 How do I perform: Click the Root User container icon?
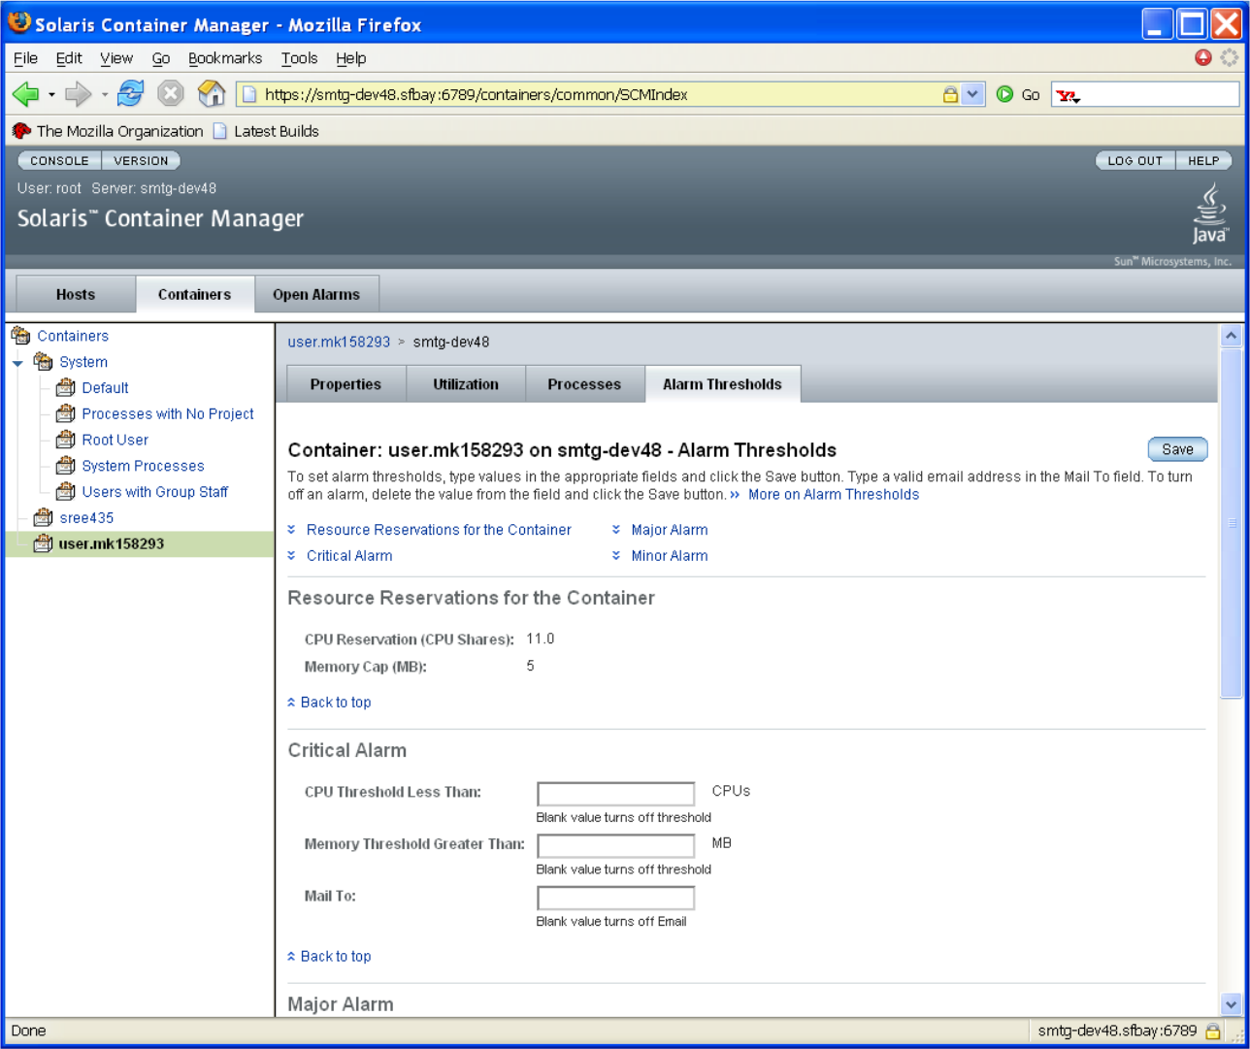(66, 440)
